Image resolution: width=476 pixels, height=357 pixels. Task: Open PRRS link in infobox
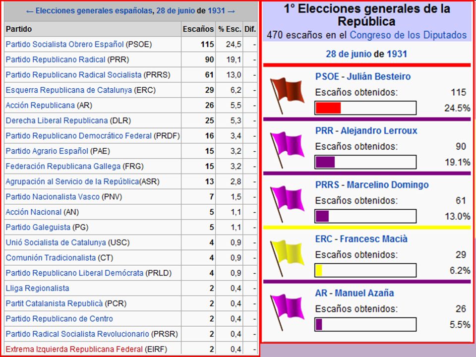click(x=327, y=185)
